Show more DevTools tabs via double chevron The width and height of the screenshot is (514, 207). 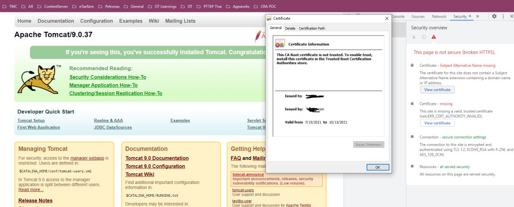478,16
